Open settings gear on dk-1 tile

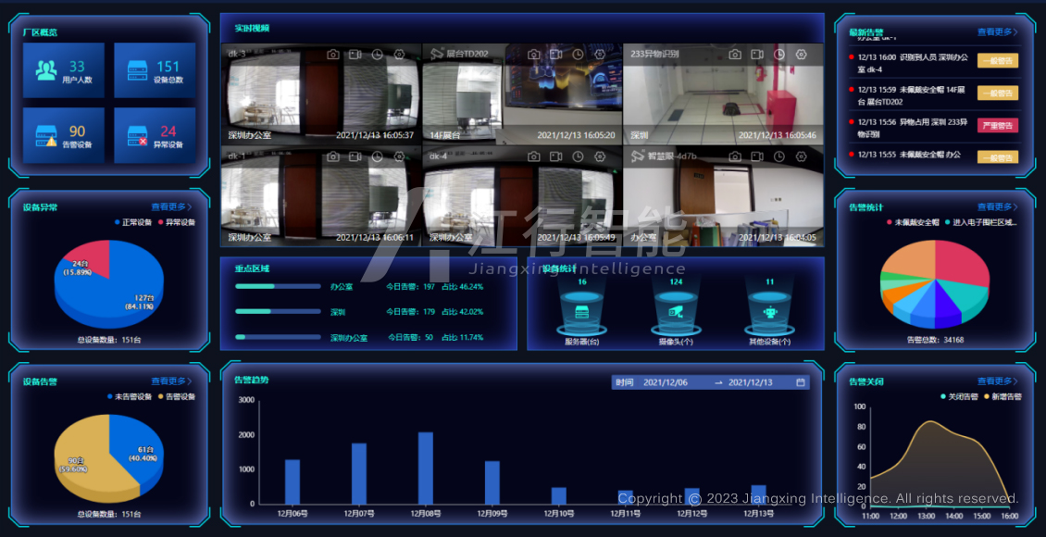coord(399,156)
